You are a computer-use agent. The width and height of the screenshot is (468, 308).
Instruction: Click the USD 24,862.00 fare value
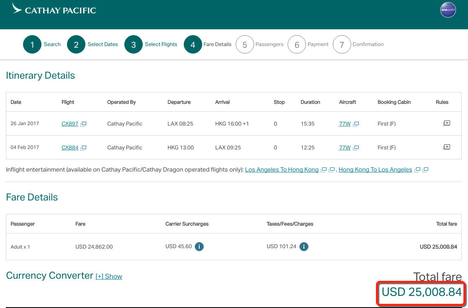(94, 247)
